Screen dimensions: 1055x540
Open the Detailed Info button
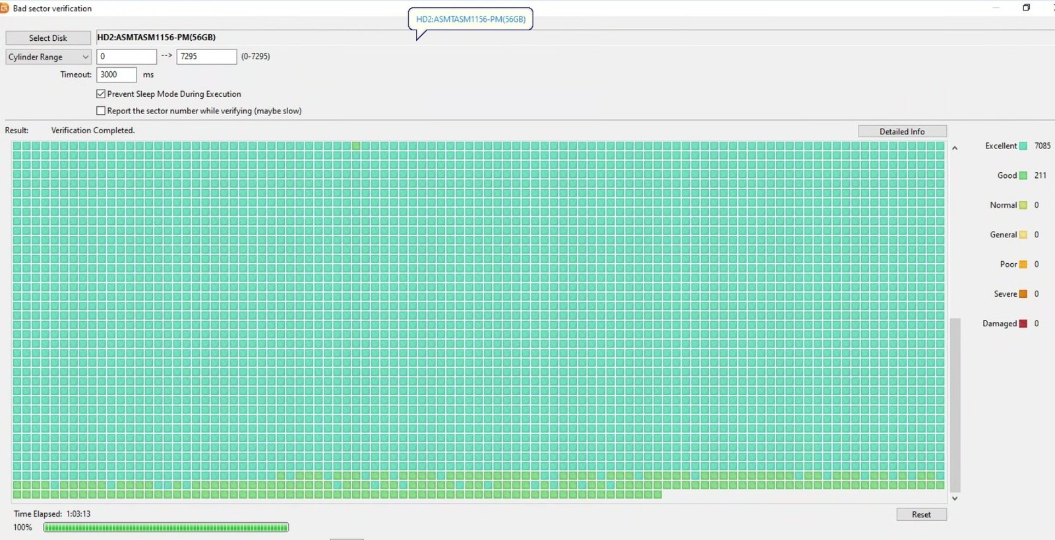point(902,131)
